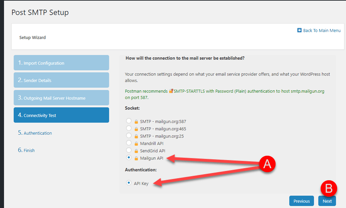Click the Authentication: label above API Key

tap(141, 170)
